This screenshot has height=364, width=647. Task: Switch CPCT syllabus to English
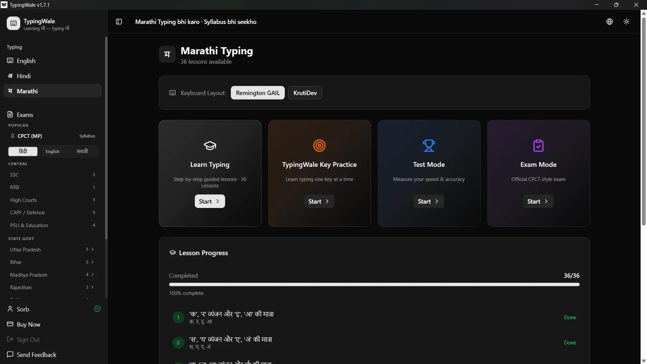(53, 151)
